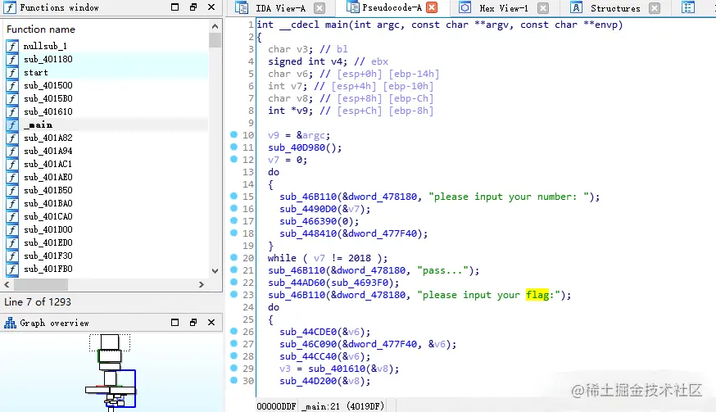Screen dimensions: 716x412
Task: Toggle breakpoint dot on line 26
Action: pyautogui.click(x=233, y=331)
